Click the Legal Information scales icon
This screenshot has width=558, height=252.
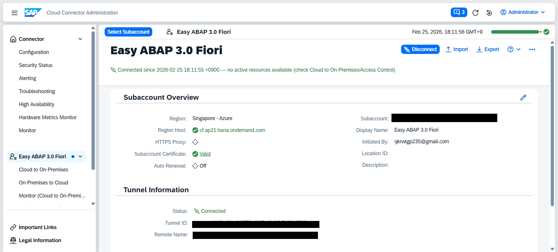[x=13, y=240]
